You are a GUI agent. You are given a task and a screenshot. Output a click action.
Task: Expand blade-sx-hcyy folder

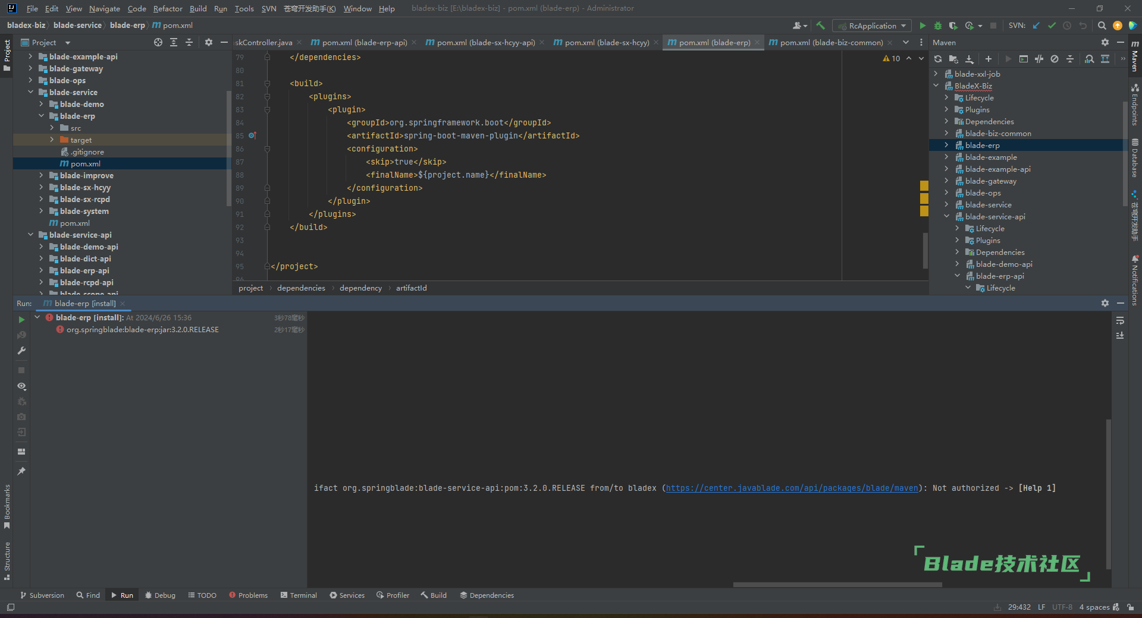(x=41, y=187)
